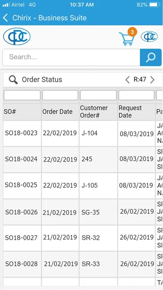
Task: Go to next record page arrow
Action: pyautogui.click(x=152, y=80)
